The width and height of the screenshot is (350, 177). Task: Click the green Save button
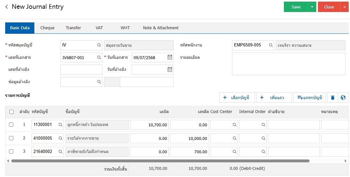[x=296, y=7]
